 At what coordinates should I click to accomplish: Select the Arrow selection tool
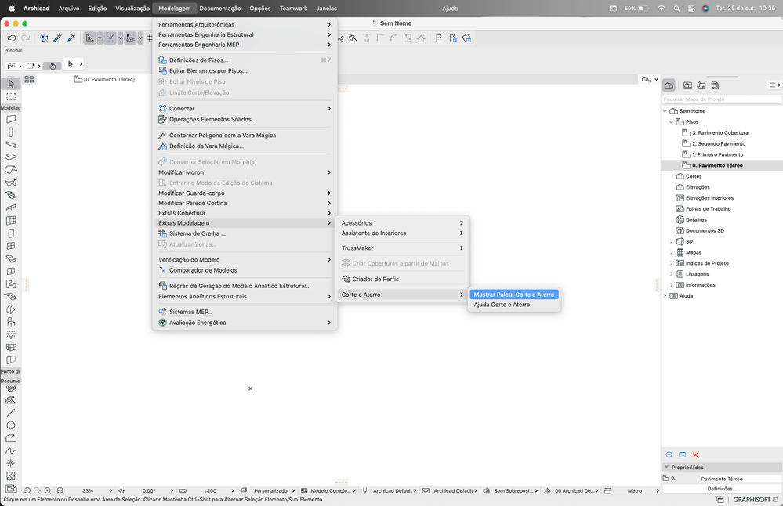click(x=11, y=83)
